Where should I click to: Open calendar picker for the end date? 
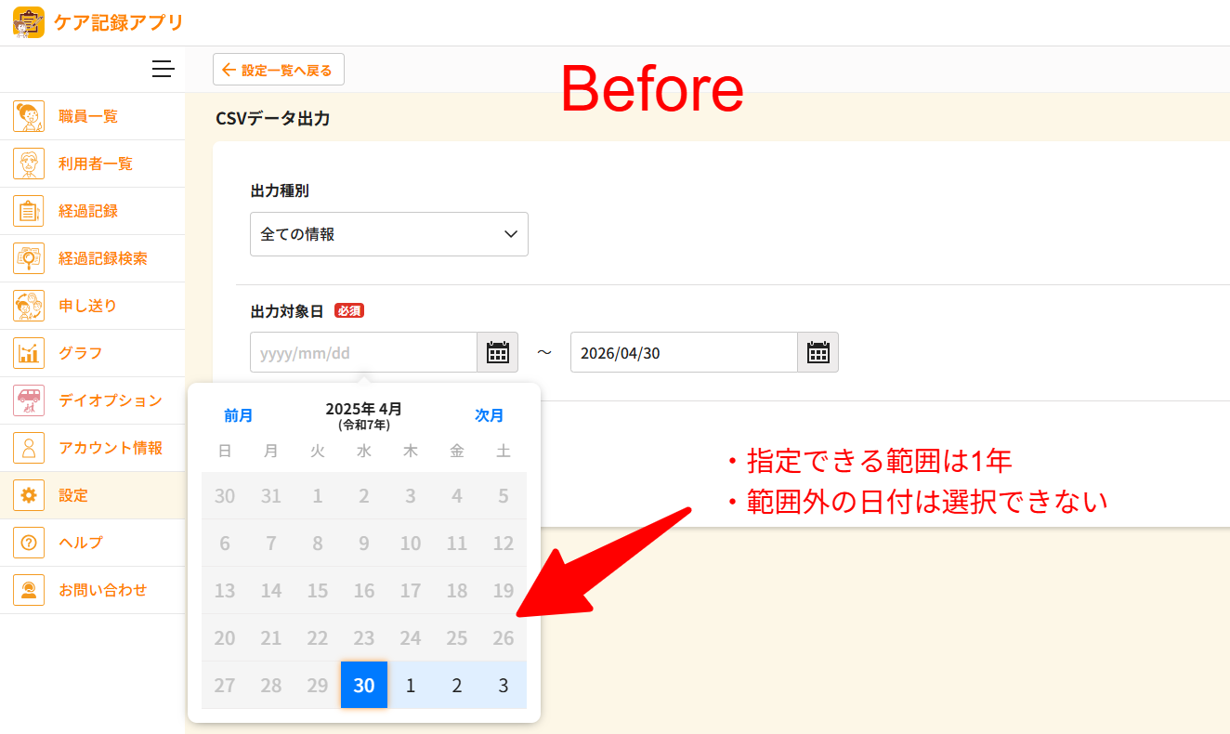[818, 352]
